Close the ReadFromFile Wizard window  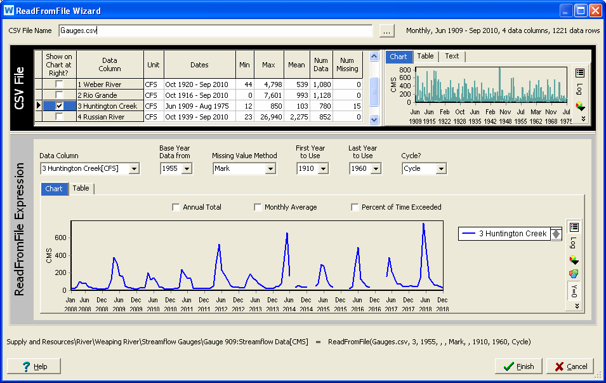coord(595,10)
